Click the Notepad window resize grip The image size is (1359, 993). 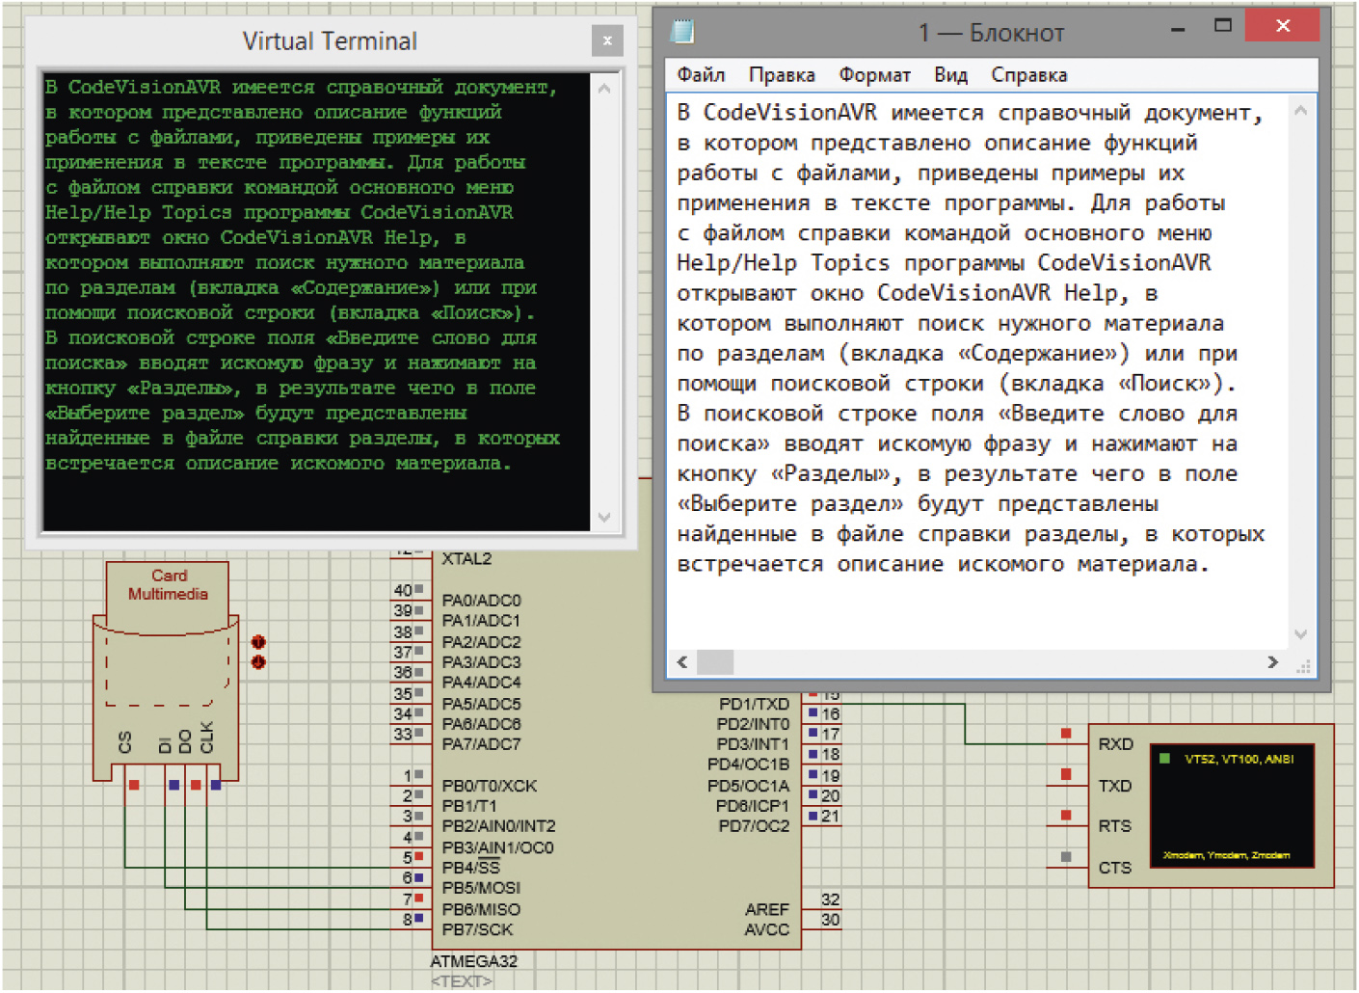coord(1304,665)
